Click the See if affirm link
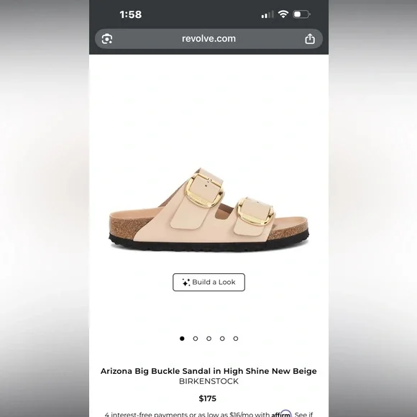This screenshot has width=417, height=417. [x=303, y=414]
